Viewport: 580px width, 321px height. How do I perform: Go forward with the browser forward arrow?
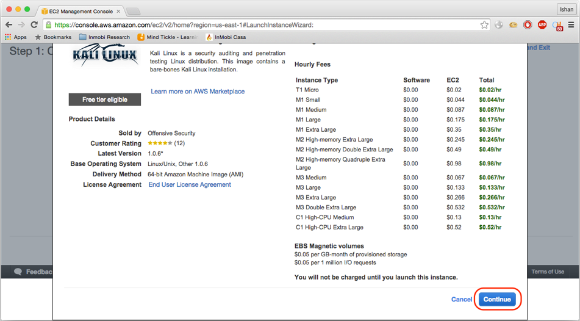click(21, 25)
